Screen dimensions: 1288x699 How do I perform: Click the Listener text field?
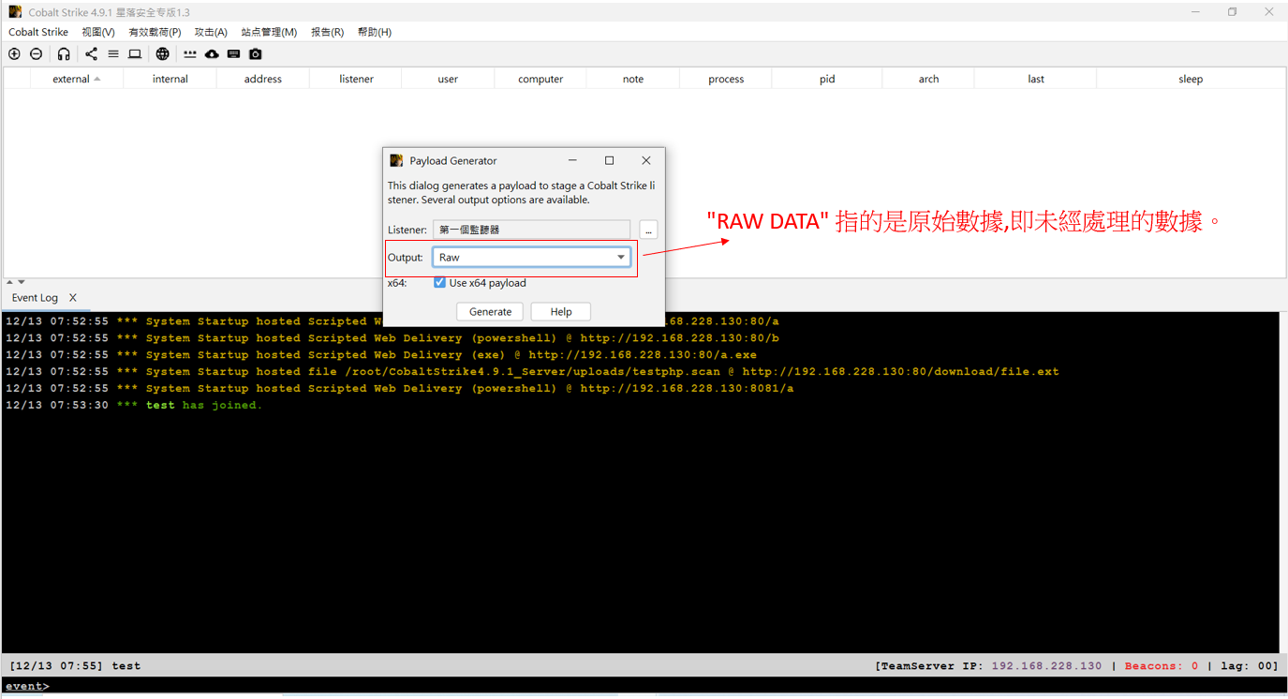531,230
